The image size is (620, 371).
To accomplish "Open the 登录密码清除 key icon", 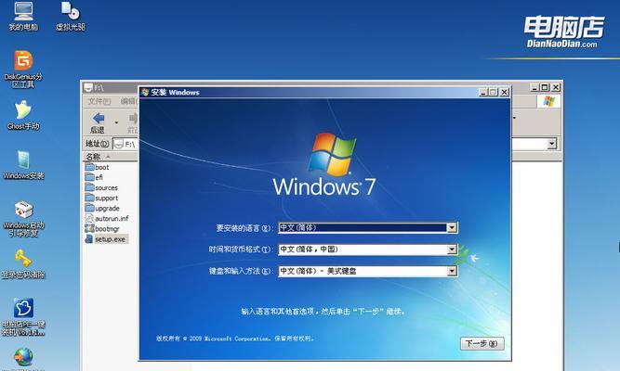I will tap(22, 259).
